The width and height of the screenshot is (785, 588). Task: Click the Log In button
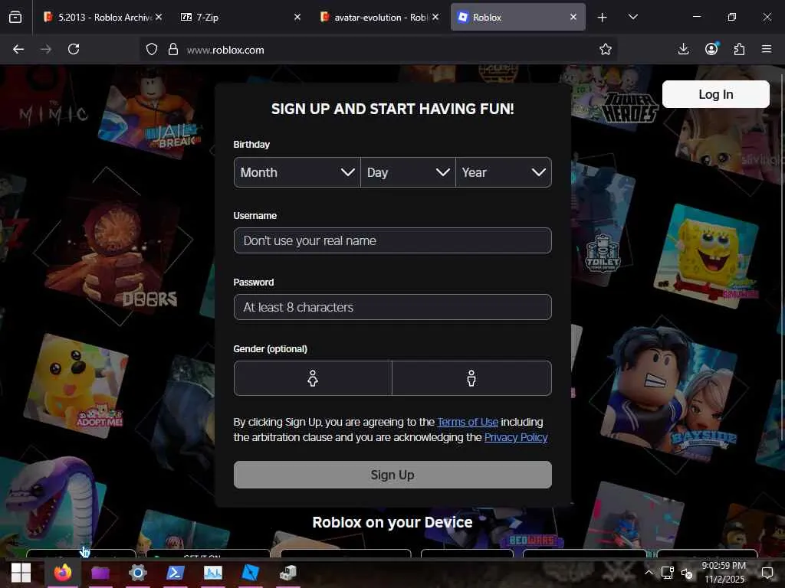coord(715,94)
